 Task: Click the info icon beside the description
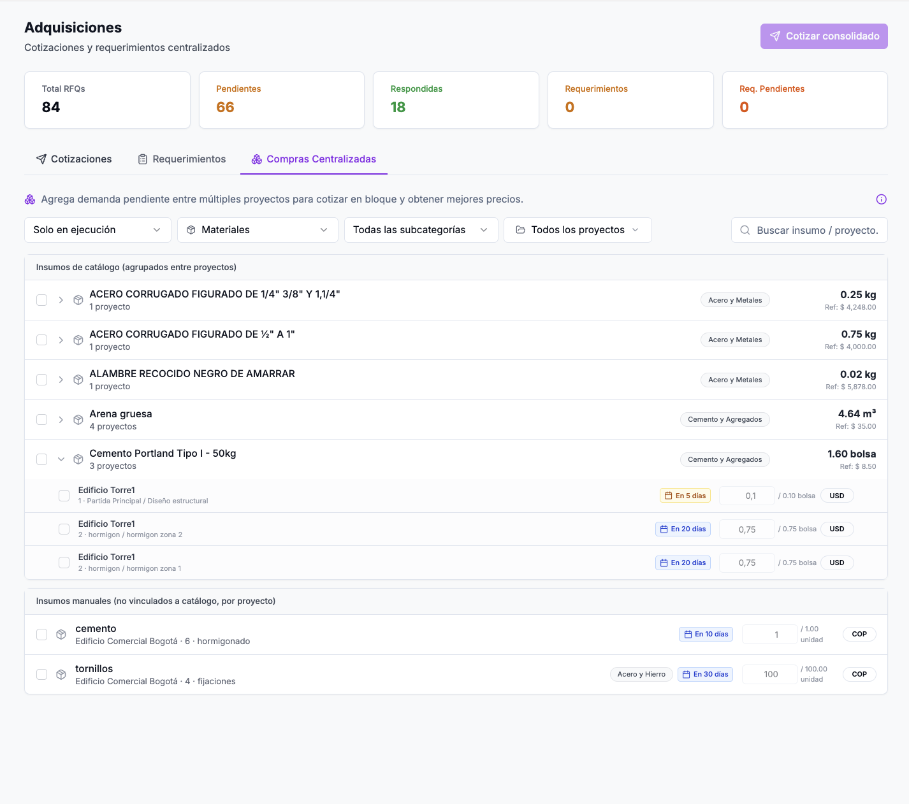pos(882,199)
